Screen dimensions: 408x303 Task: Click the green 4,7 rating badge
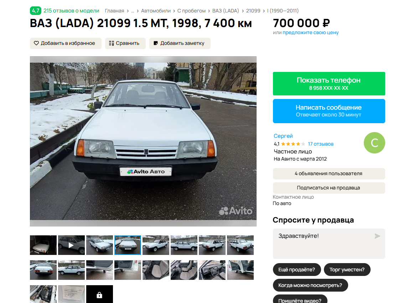click(x=35, y=11)
